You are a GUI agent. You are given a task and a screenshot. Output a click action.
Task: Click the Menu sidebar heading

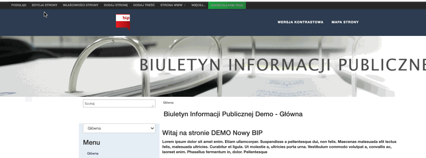[92, 142]
